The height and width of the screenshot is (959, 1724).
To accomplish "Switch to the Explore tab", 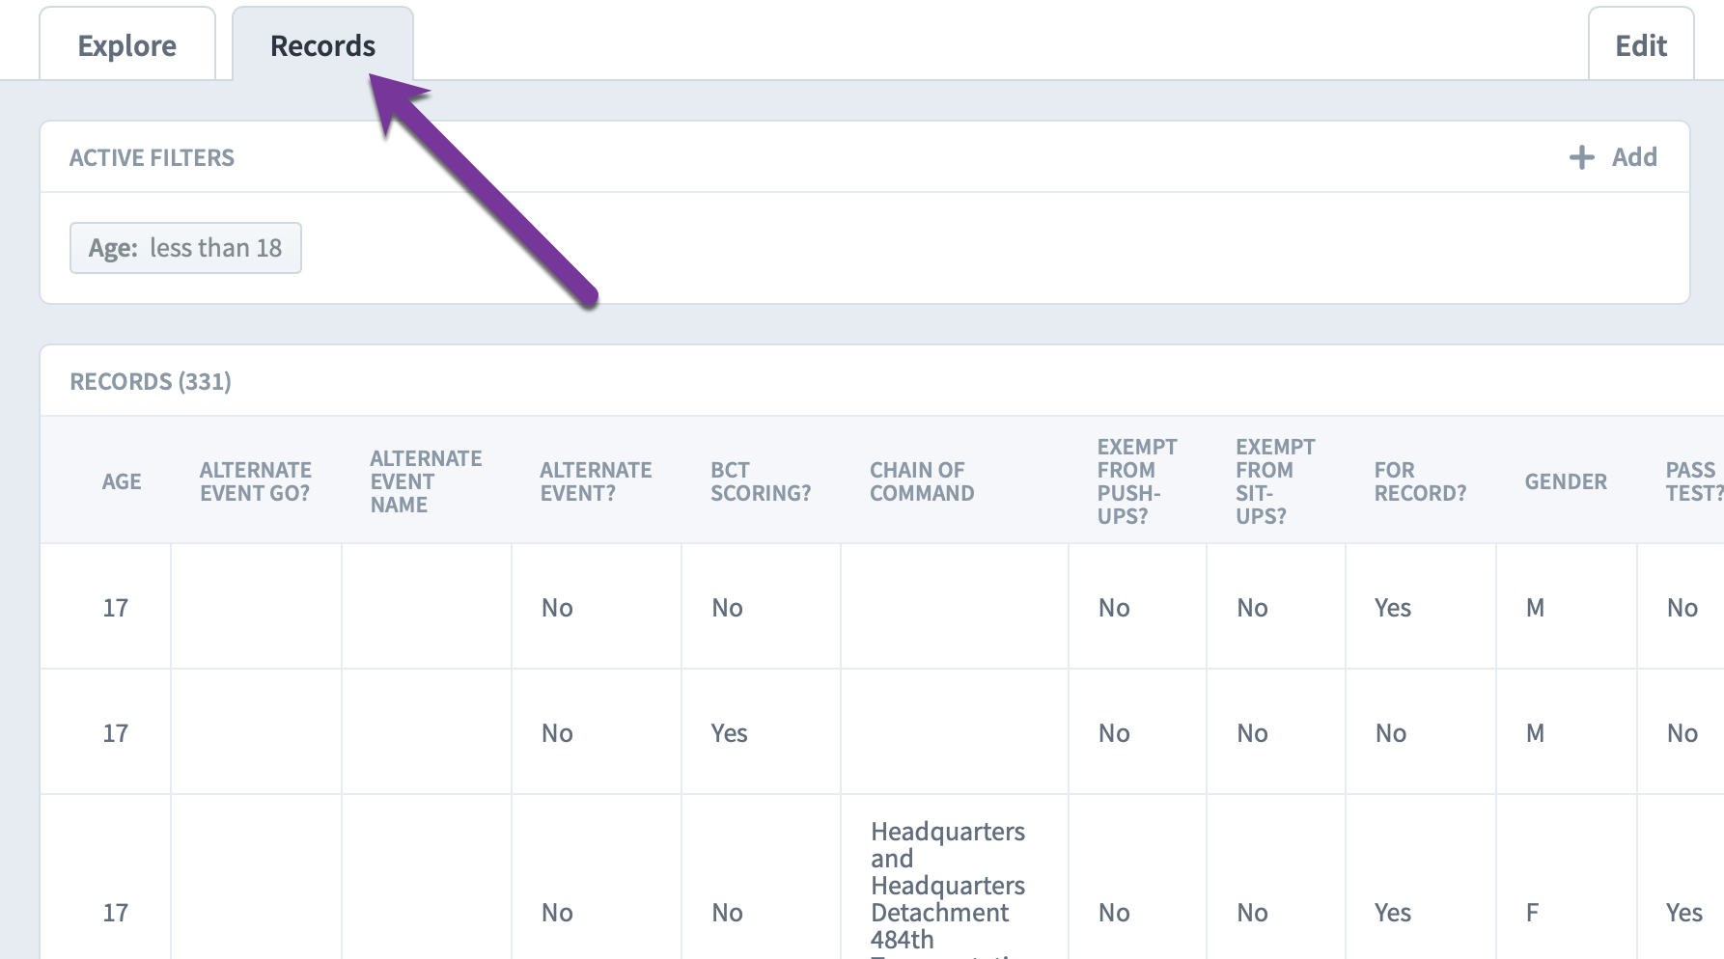I will (x=126, y=46).
